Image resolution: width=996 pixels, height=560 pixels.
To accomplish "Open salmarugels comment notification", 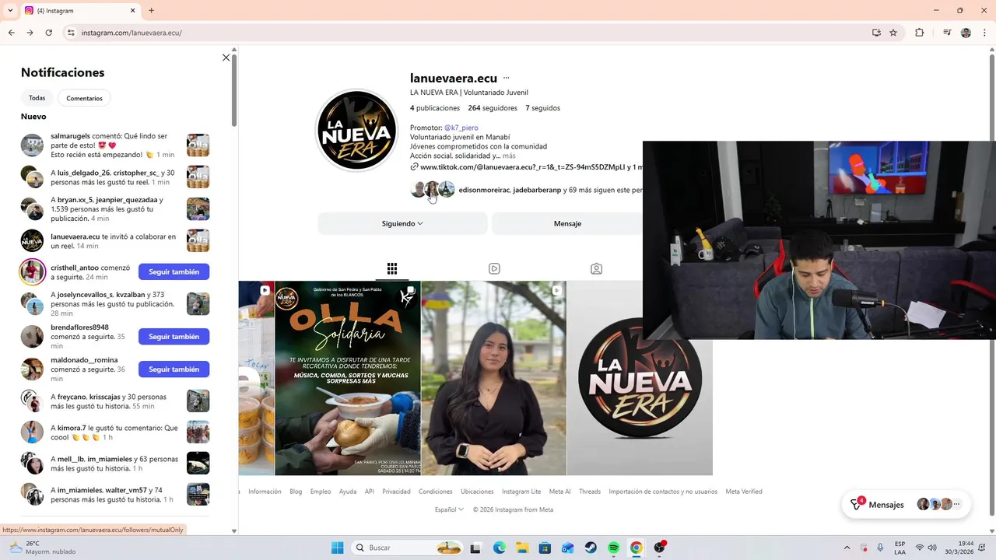I will [x=115, y=145].
